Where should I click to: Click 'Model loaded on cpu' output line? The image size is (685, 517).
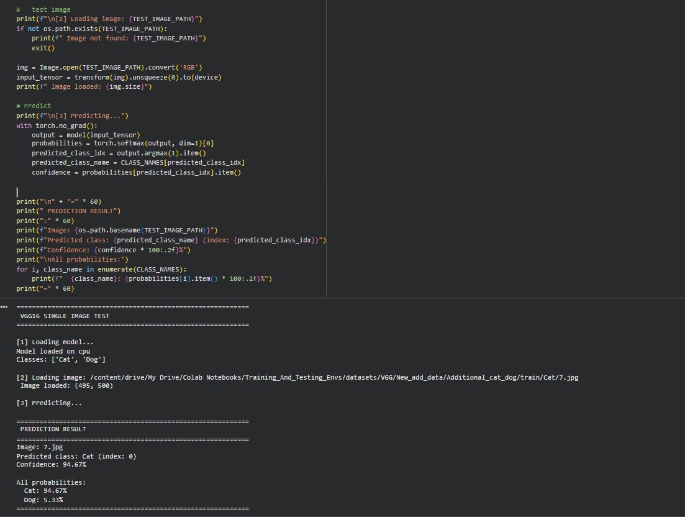click(x=53, y=351)
